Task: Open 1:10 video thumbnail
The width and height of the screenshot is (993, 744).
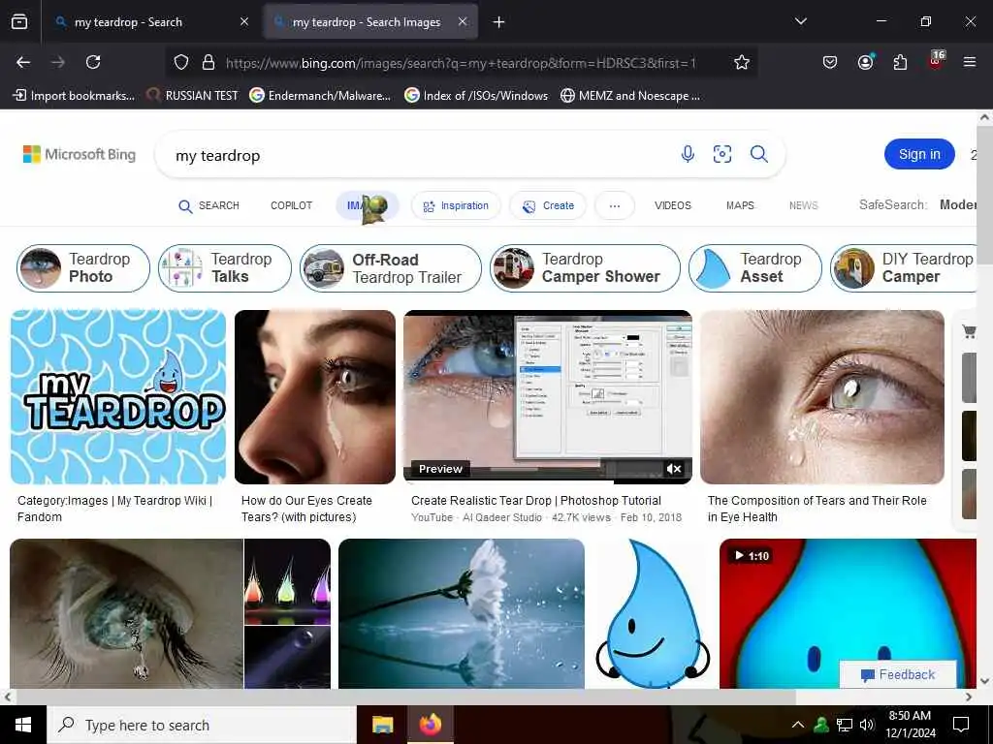Action: pos(848,613)
